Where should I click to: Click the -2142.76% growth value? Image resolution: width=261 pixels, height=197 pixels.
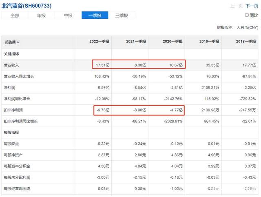coord(173,99)
